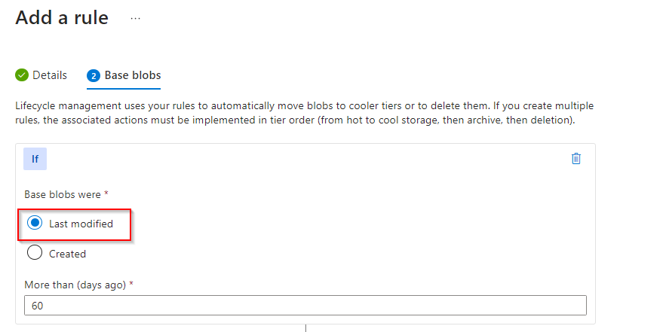Click the blue If condition badge
This screenshot has width=666, height=332.
pyautogui.click(x=35, y=159)
